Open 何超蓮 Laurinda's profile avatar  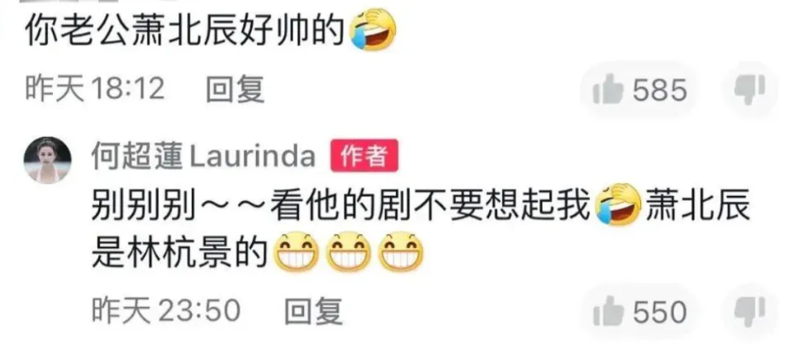point(48,160)
